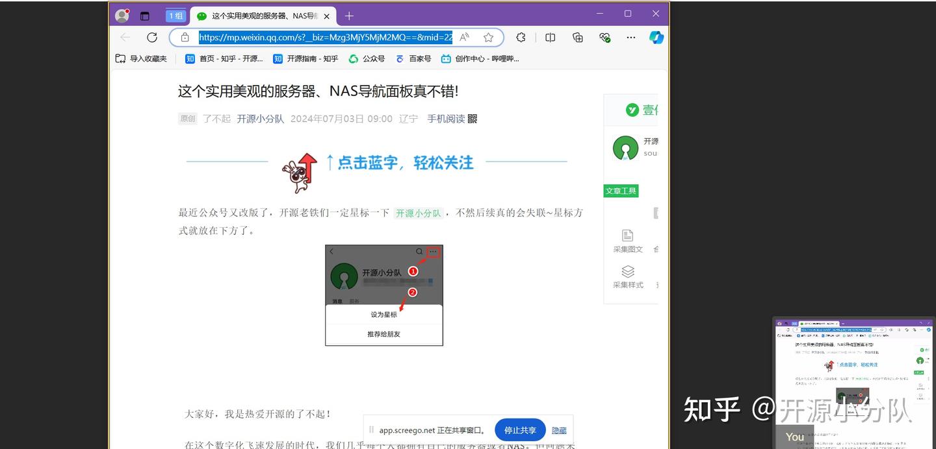The width and height of the screenshot is (936, 449).
Task: Open the Copilot sidebar icon
Action: tap(656, 38)
